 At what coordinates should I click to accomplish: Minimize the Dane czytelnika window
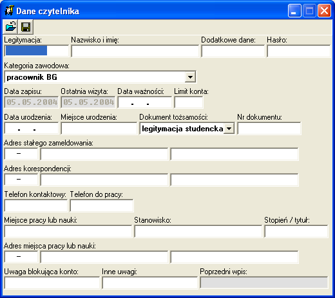pyautogui.click(x=294, y=10)
